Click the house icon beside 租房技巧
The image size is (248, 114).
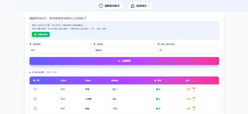pyautogui.click(x=133, y=6)
